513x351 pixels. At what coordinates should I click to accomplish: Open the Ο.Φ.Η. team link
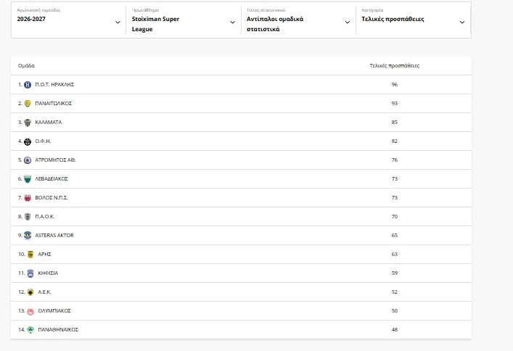pyautogui.click(x=44, y=141)
